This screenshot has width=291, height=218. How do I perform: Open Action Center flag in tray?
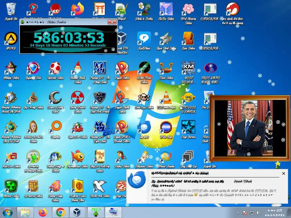point(245,213)
